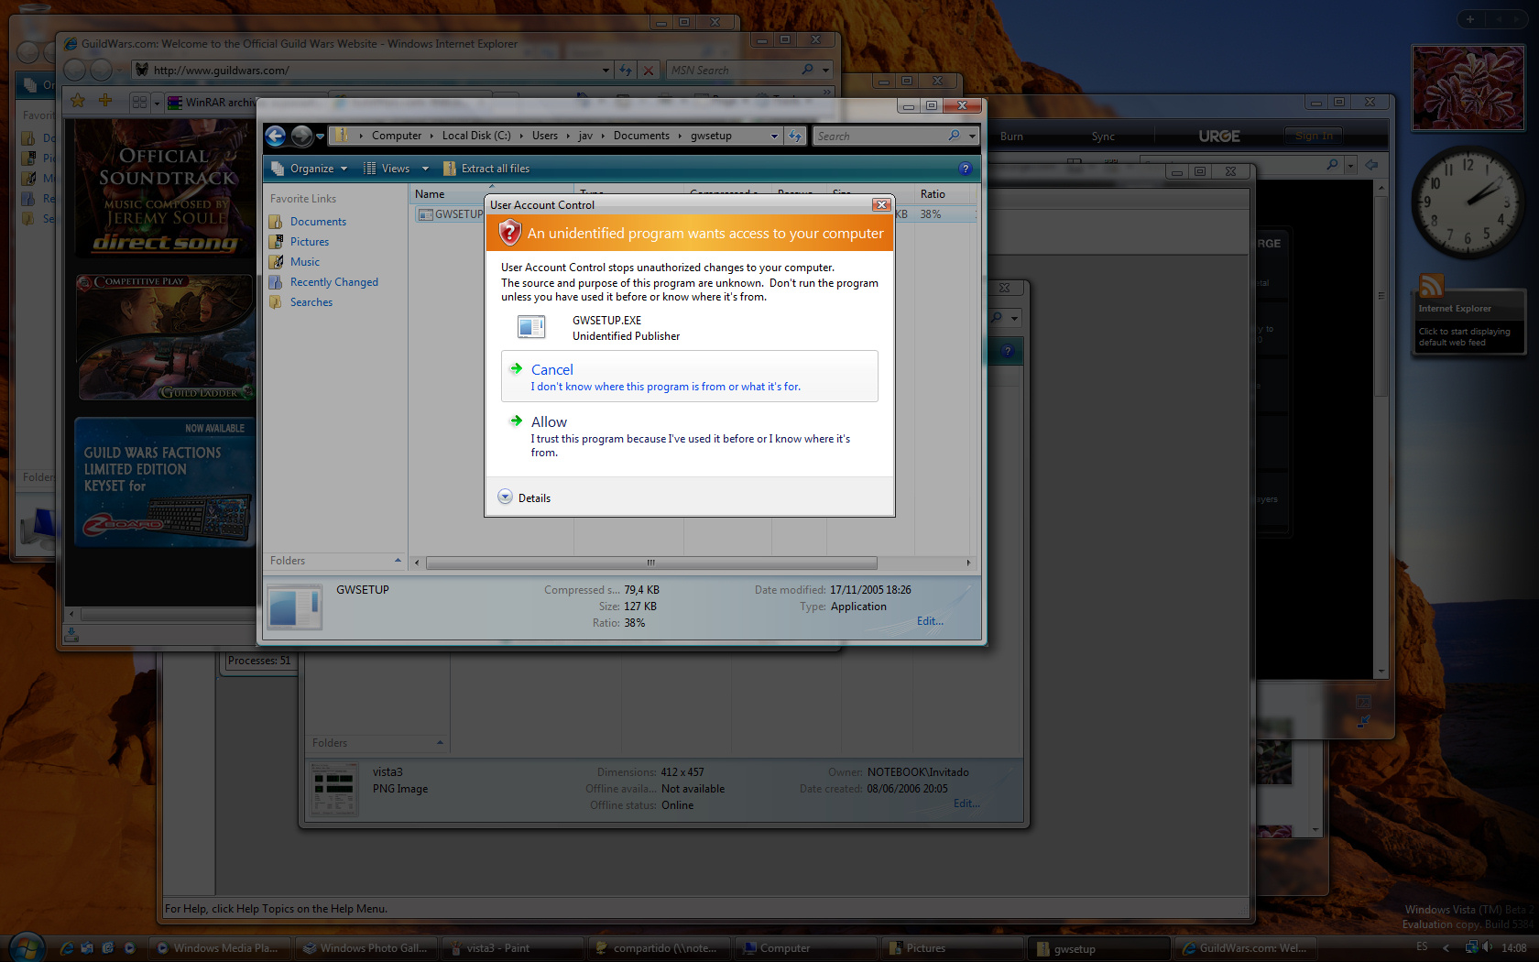
Task: Open the Organize dropdown menu
Action: point(311,169)
